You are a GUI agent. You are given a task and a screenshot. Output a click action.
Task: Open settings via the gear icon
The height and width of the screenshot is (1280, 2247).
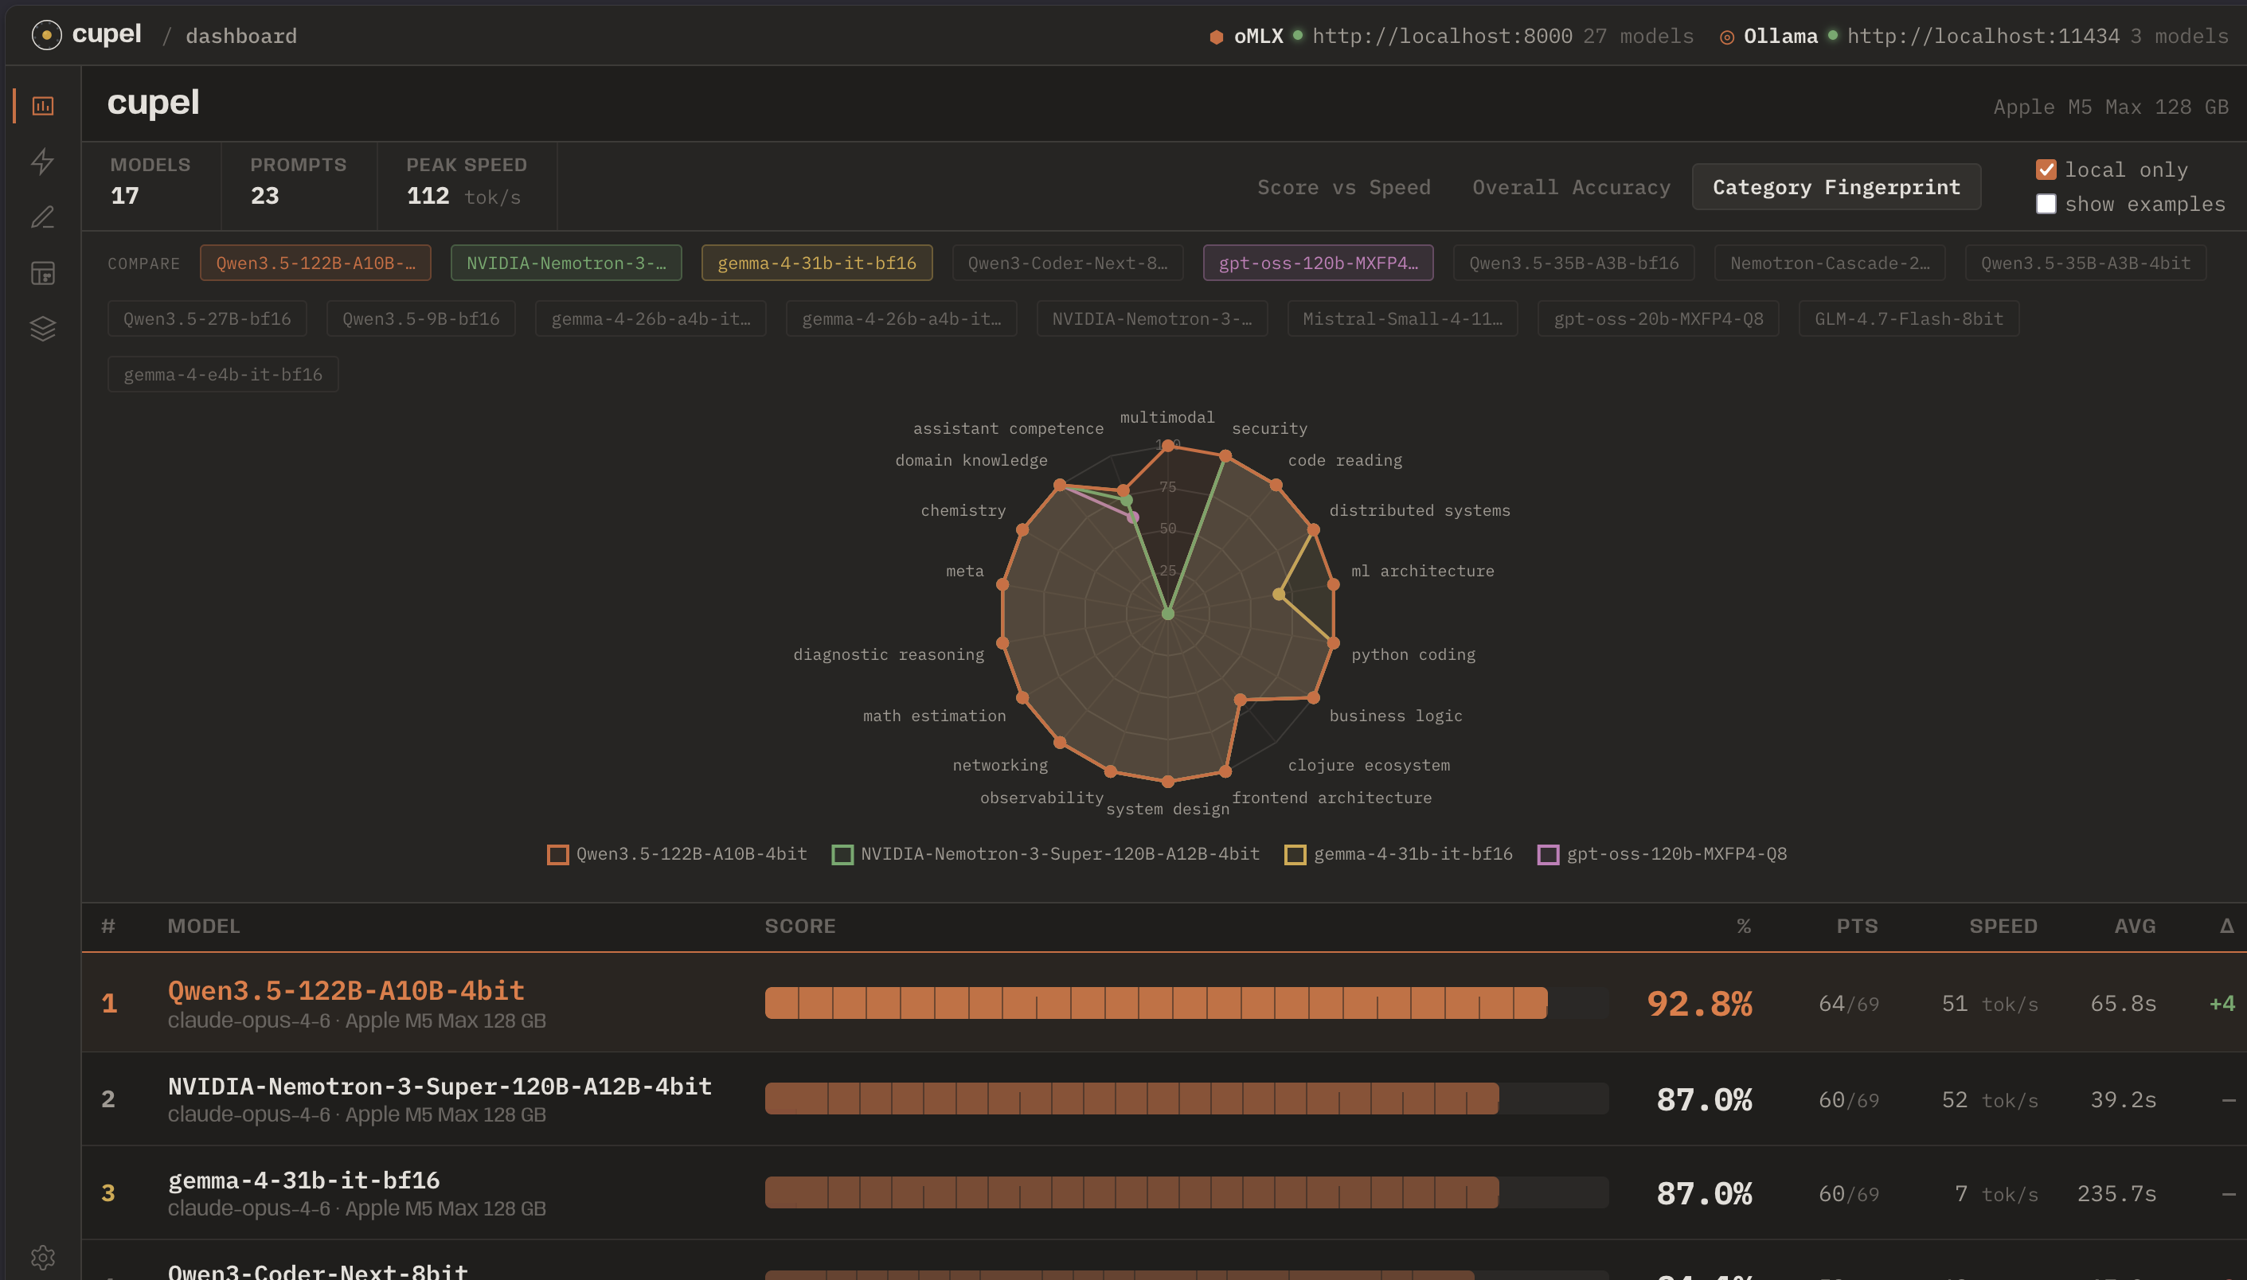(42, 1257)
